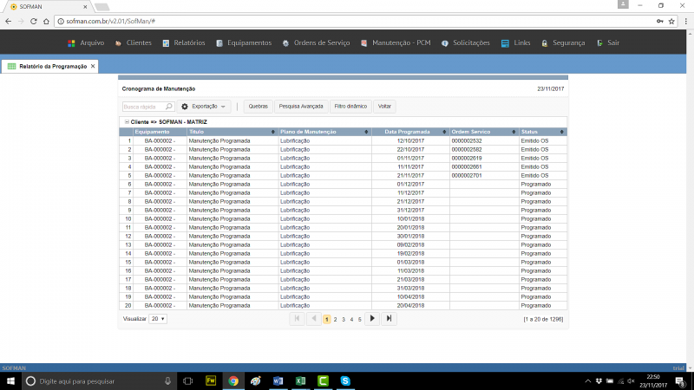The image size is (694, 390).
Task: Launch Word from the Windows taskbar
Action: coord(278,380)
